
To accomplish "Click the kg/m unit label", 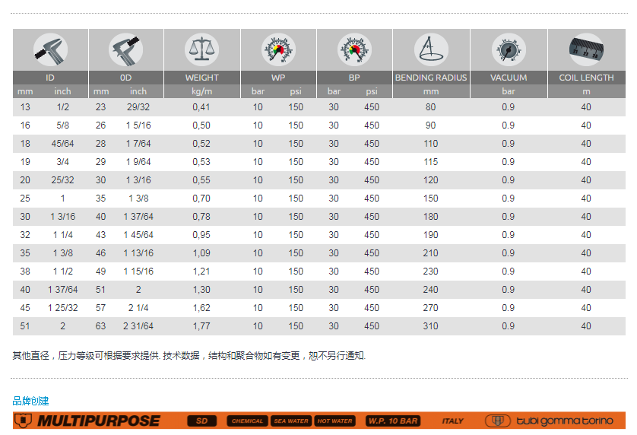I will 202,91.
